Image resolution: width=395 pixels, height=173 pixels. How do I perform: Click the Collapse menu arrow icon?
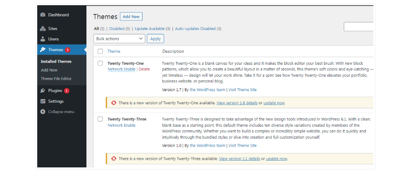(x=42, y=111)
